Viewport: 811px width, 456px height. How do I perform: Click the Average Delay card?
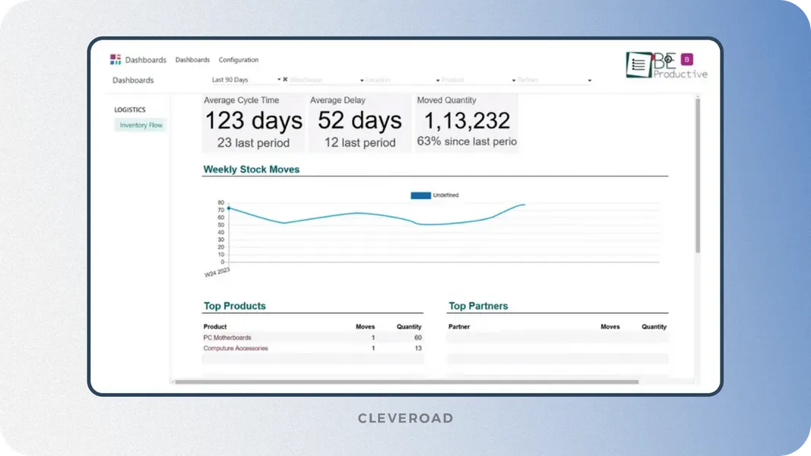[360, 122]
